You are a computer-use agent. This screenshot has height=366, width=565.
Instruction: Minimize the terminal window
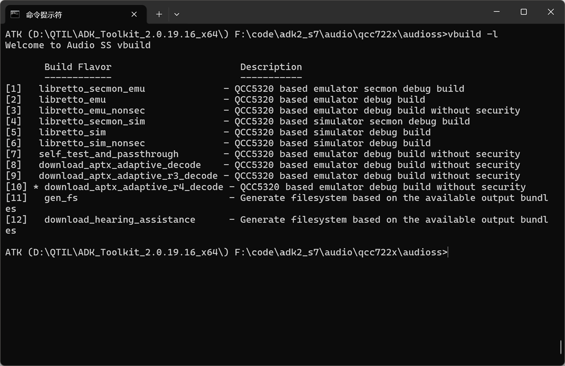pos(496,12)
